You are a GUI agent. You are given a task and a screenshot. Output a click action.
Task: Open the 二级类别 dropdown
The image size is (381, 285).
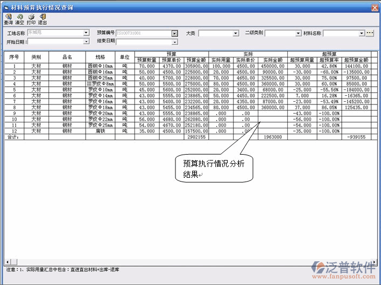(299, 33)
